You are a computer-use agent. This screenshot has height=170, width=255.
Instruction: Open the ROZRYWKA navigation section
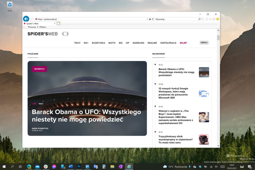click(98, 43)
